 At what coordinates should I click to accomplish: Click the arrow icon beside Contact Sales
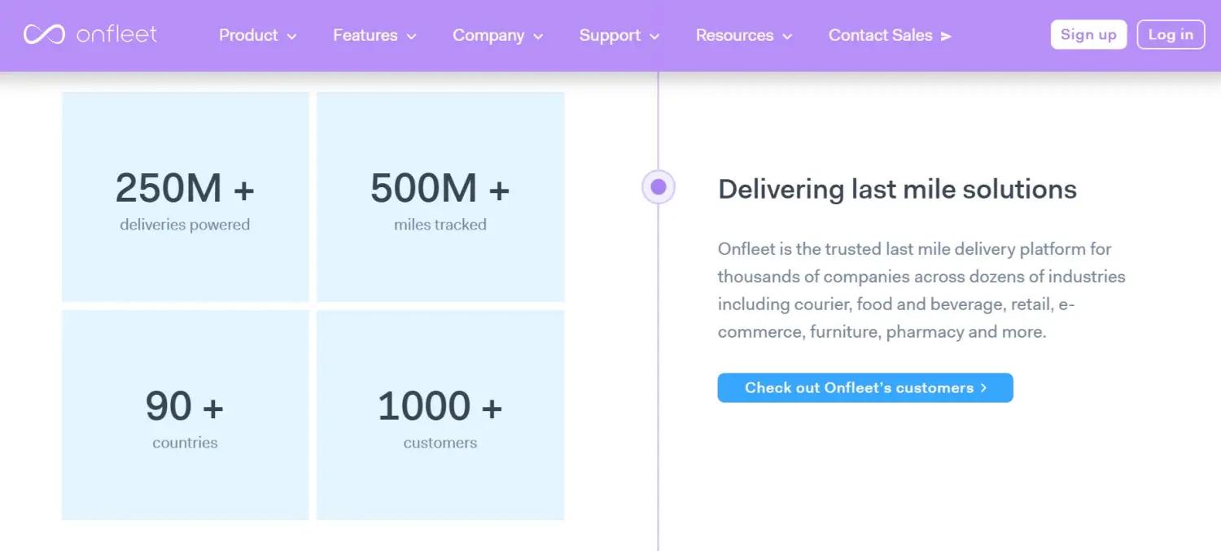(x=945, y=36)
